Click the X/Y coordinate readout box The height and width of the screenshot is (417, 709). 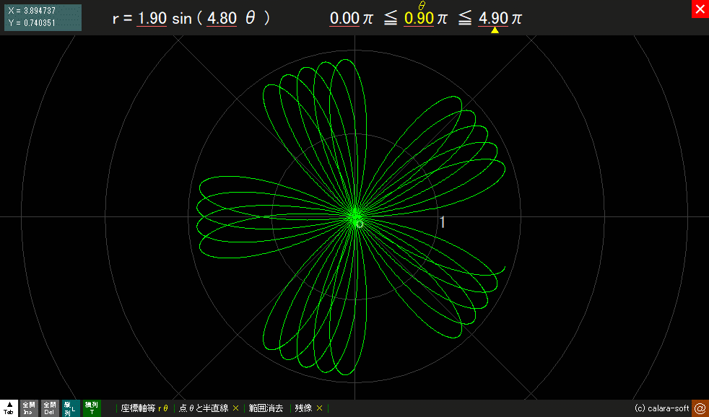[43, 17]
